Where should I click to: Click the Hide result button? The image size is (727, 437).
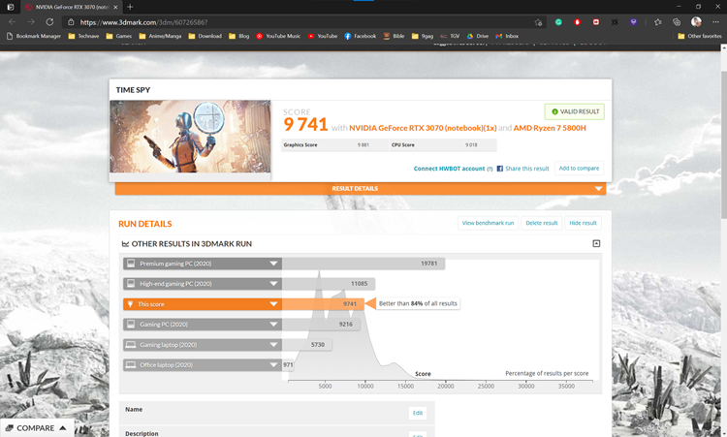pyautogui.click(x=583, y=223)
